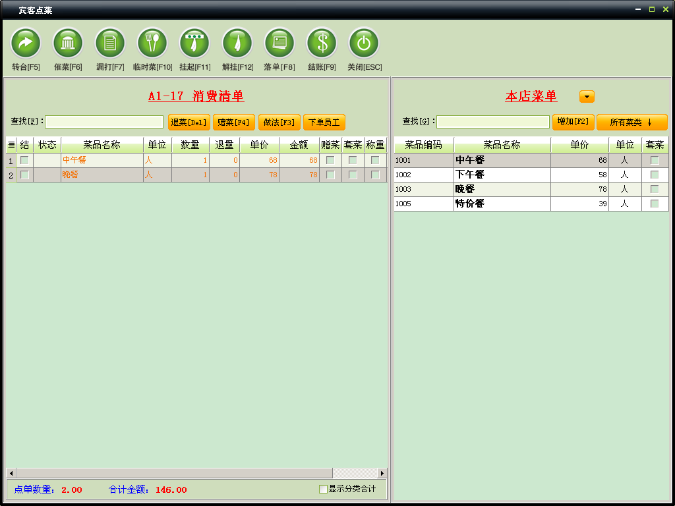Open the A1-17 消费清单 title link
Viewport: 675px width, 506px height.
196,96
